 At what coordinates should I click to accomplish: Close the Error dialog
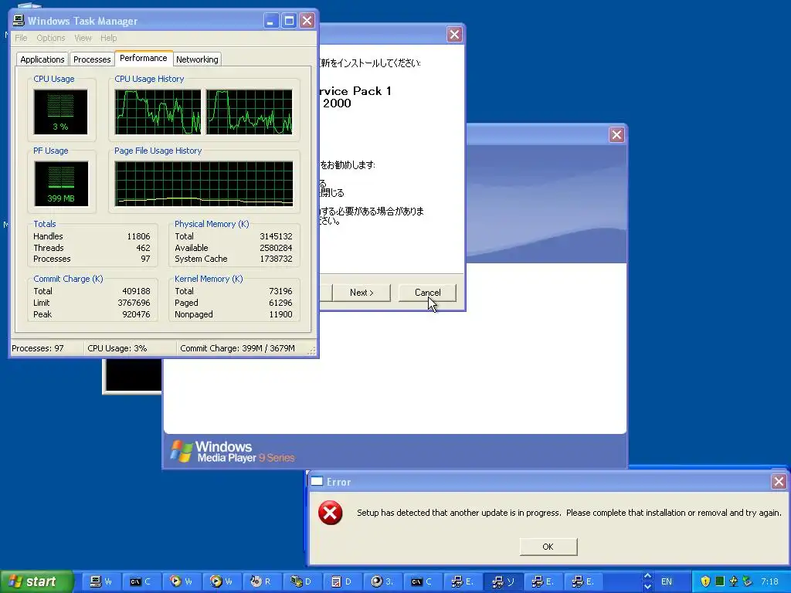pyautogui.click(x=779, y=482)
